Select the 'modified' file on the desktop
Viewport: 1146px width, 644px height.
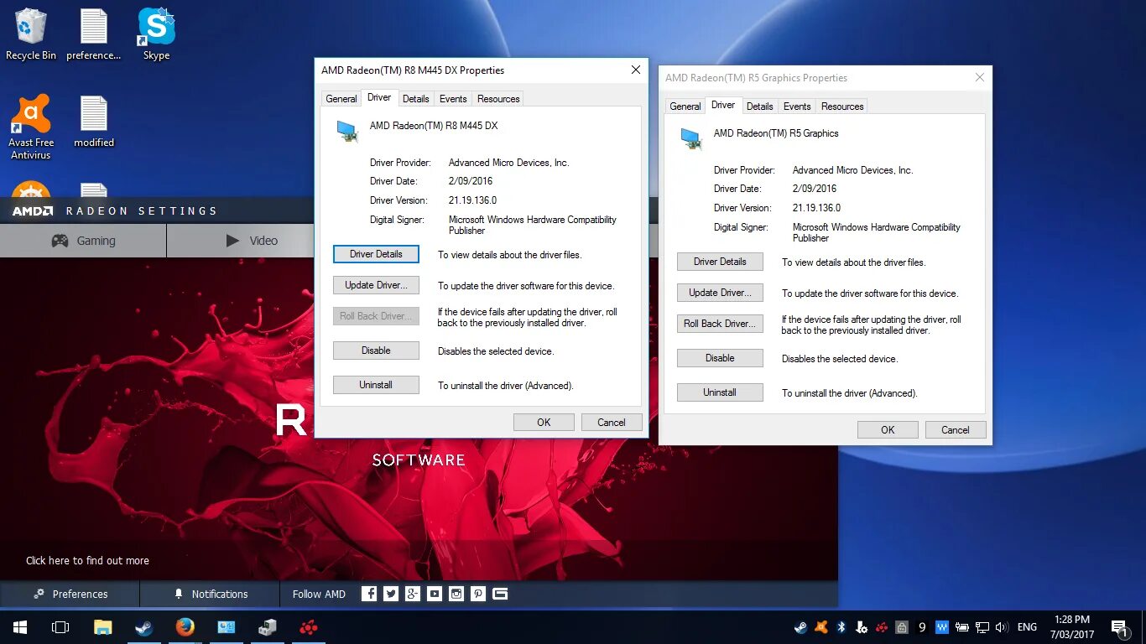(x=94, y=122)
